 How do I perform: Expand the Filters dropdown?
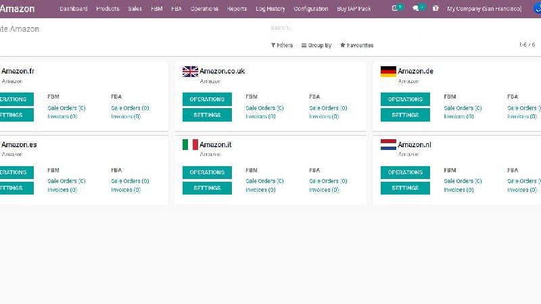point(282,45)
